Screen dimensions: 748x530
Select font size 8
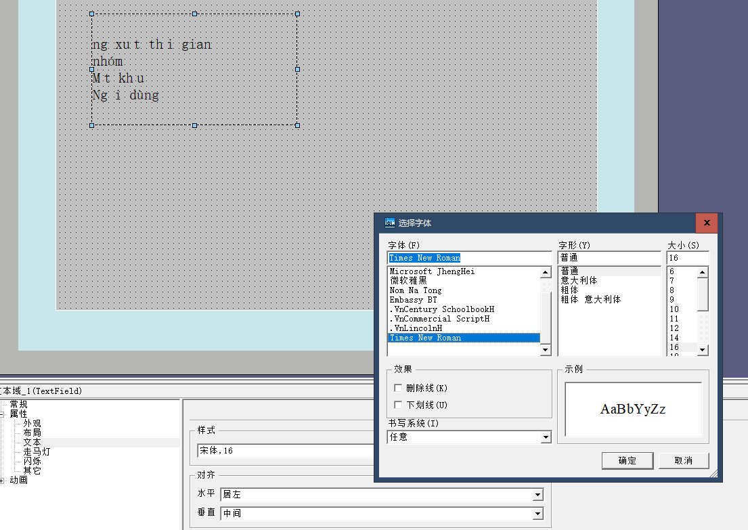(x=682, y=290)
